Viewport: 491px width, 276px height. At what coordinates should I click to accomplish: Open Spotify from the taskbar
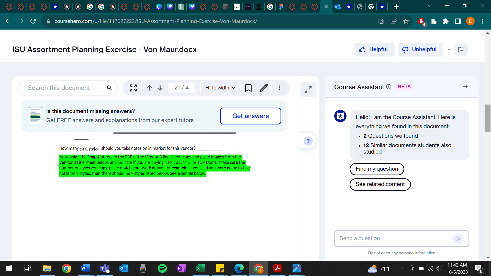pos(162,268)
